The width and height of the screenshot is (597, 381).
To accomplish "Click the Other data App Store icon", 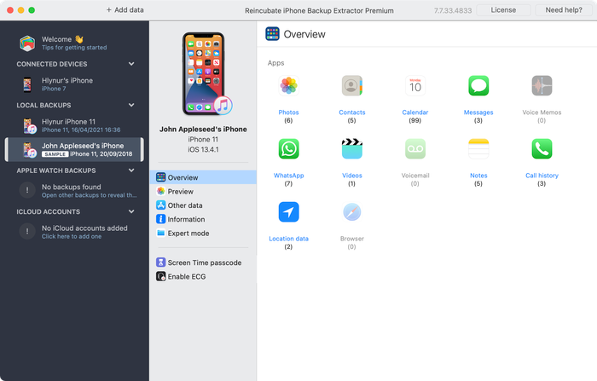I will tap(160, 205).
